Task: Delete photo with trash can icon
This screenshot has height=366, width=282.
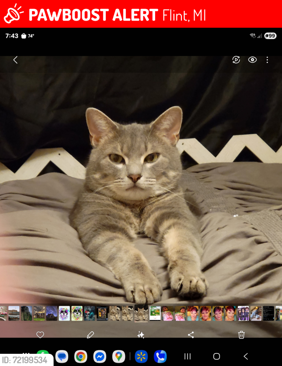Action: click(x=242, y=335)
